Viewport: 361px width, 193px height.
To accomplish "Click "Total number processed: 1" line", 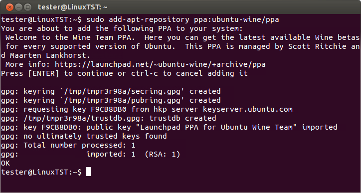I will pos(79,145).
